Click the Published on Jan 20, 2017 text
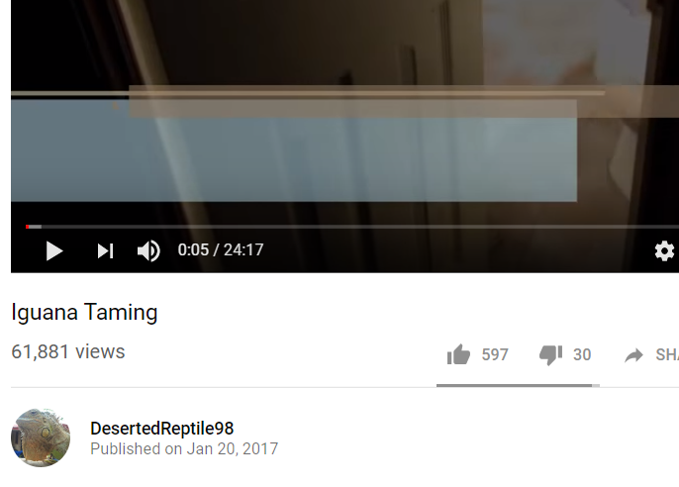 (184, 449)
